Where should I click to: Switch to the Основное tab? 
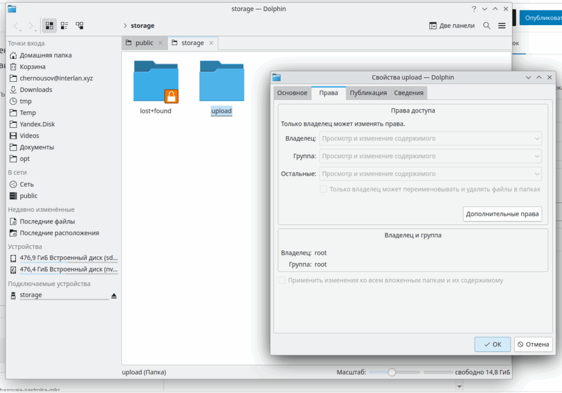point(292,93)
